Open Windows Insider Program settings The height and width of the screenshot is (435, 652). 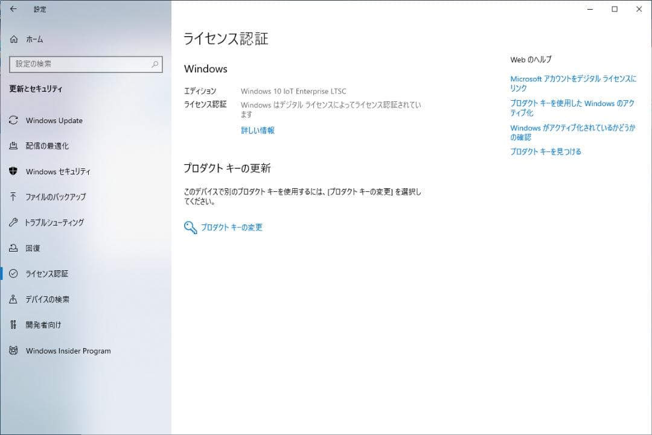(68, 351)
